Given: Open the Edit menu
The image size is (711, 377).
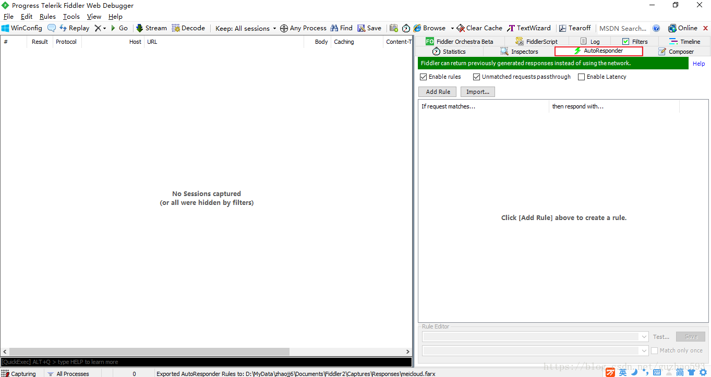Looking at the screenshot, I should point(27,17).
